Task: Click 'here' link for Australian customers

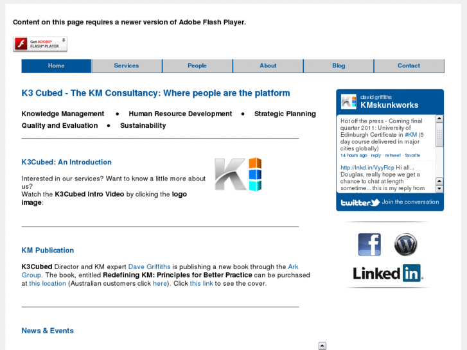Action: tap(160, 283)
